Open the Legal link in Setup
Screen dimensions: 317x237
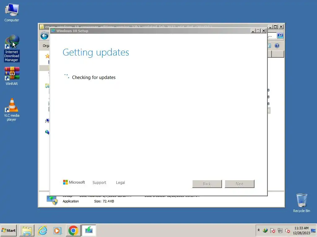(120, 183)
